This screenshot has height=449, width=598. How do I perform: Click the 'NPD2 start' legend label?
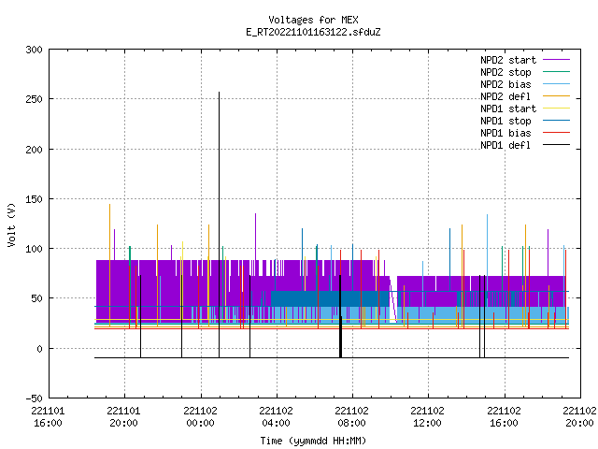pos(508,60)
